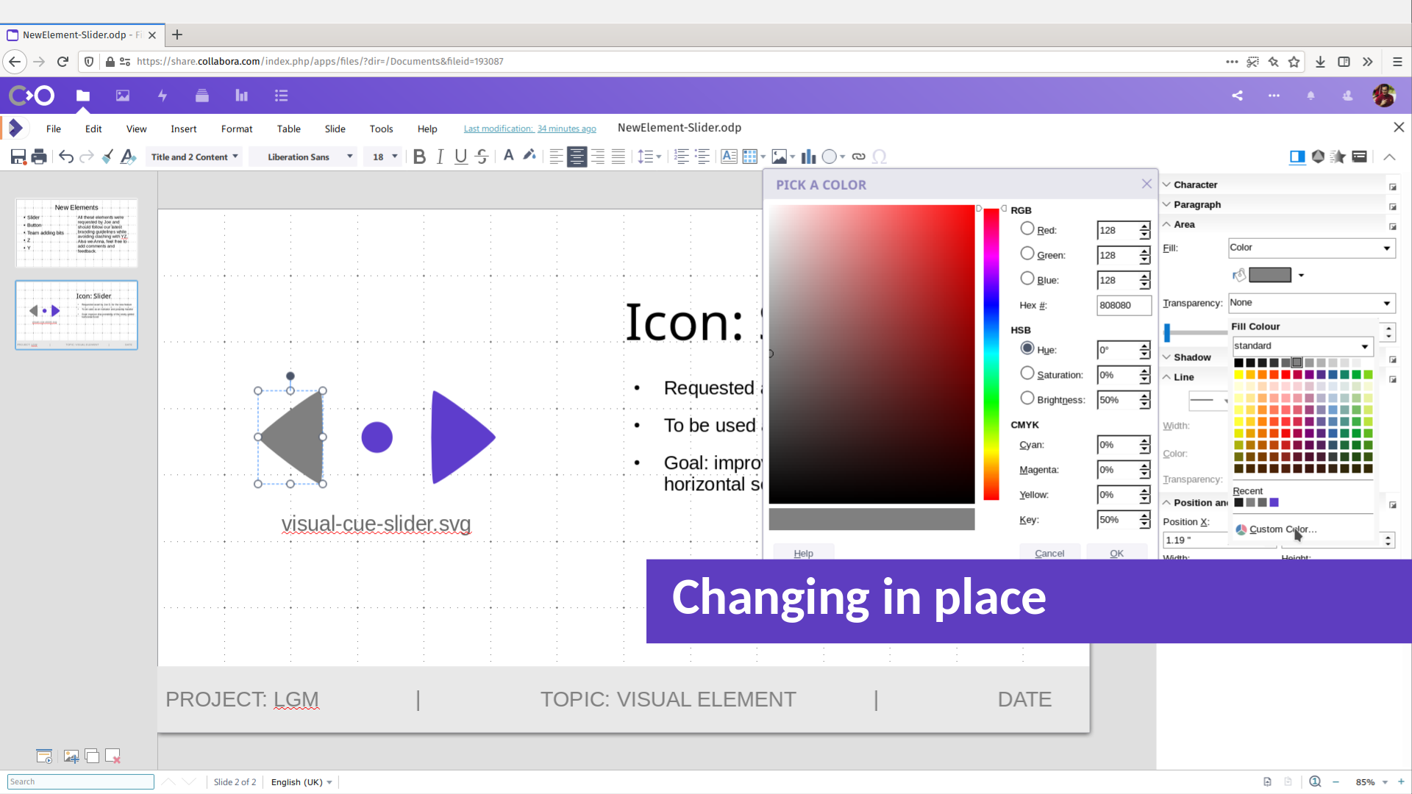1412x794 pixels.
Task: Click the Undo arrow icon
Action: coord(66,157)
